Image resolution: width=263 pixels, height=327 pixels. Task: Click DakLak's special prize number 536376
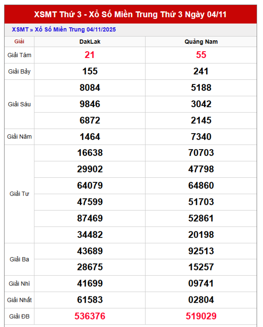(90, 316)
